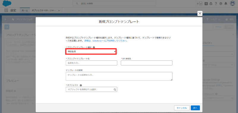
Task: Click the 有効化 button behind the dialog
Action: pos(218,27)
